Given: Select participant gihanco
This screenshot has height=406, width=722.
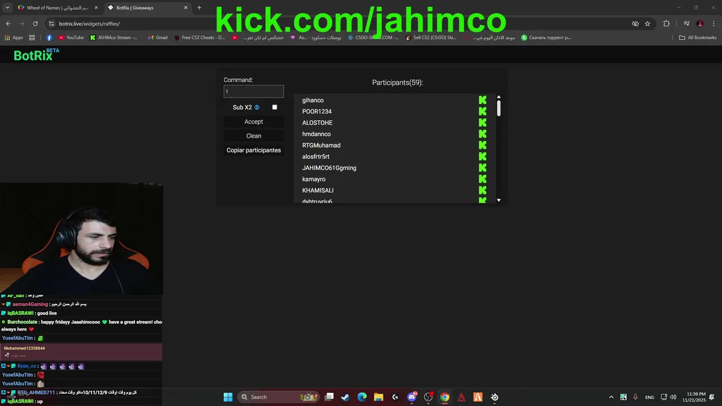Looking at the screenshot, I should coord(313,100).
